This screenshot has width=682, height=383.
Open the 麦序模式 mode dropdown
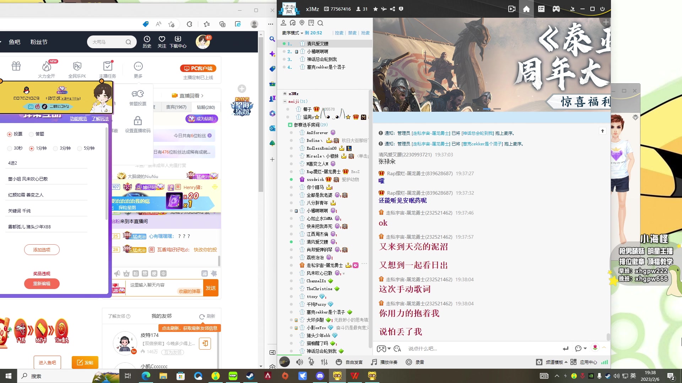pyautogui.click(x=292, y=33)
